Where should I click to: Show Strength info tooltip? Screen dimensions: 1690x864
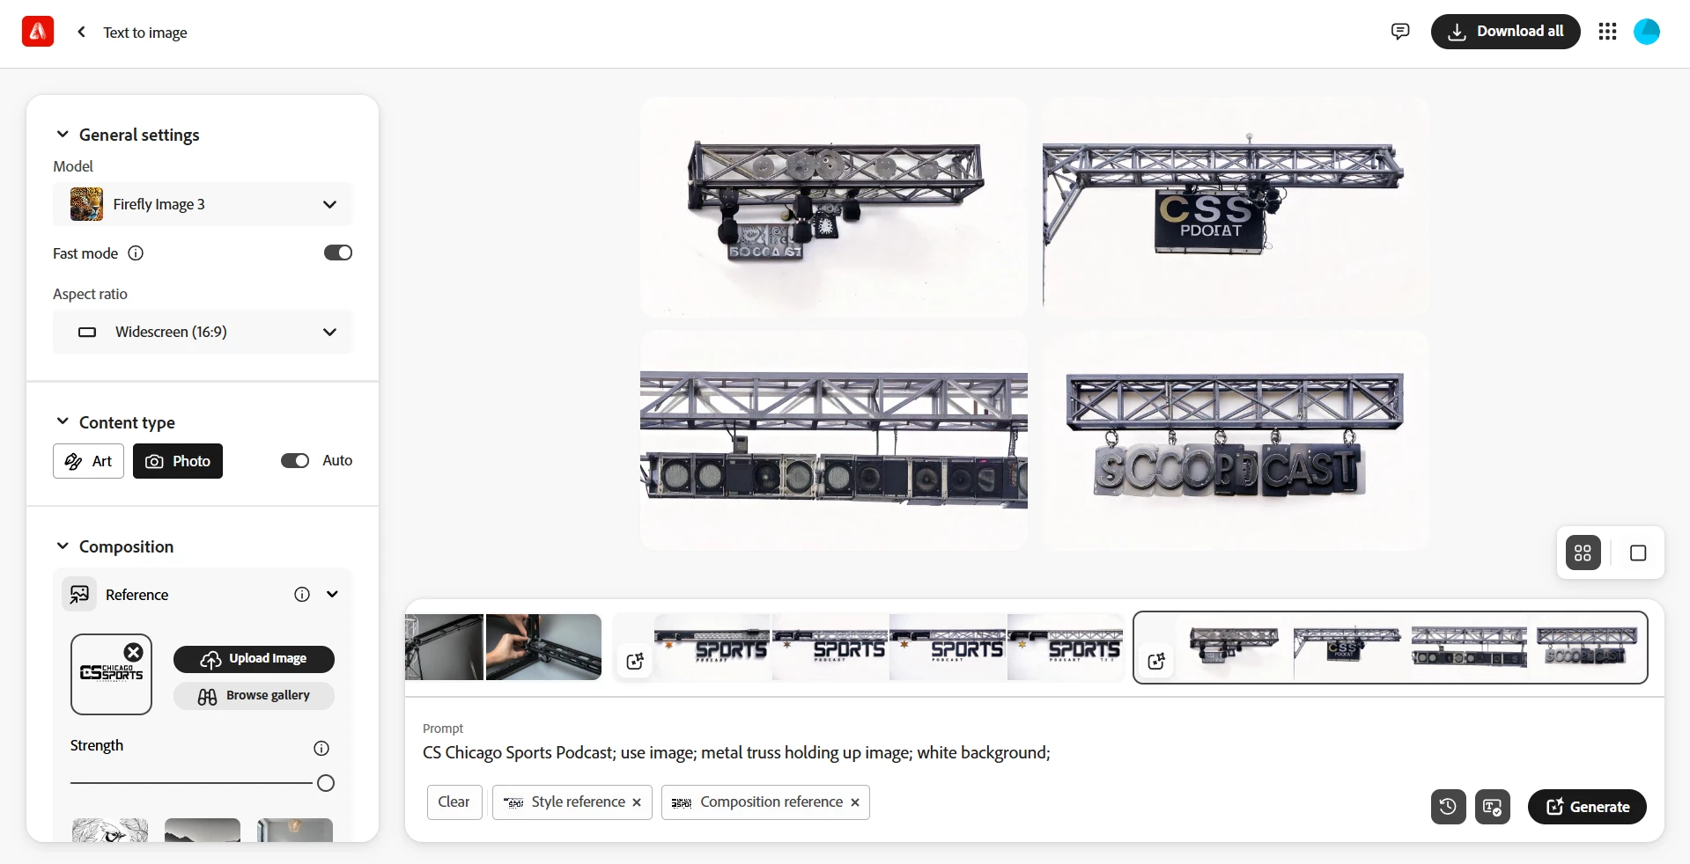click(x=321, y=748)
